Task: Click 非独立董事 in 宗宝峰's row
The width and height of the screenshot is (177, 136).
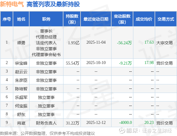Action: click(x=46, y=63)
